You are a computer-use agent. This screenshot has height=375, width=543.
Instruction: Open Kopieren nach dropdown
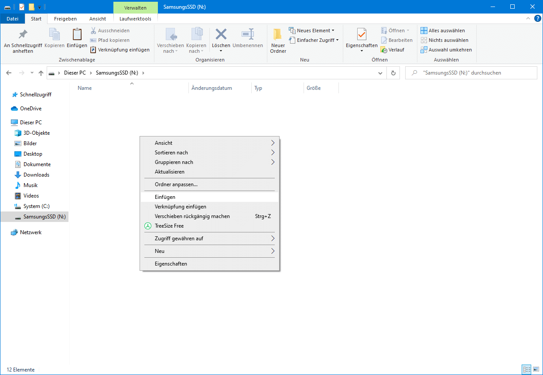click(196, 41)
